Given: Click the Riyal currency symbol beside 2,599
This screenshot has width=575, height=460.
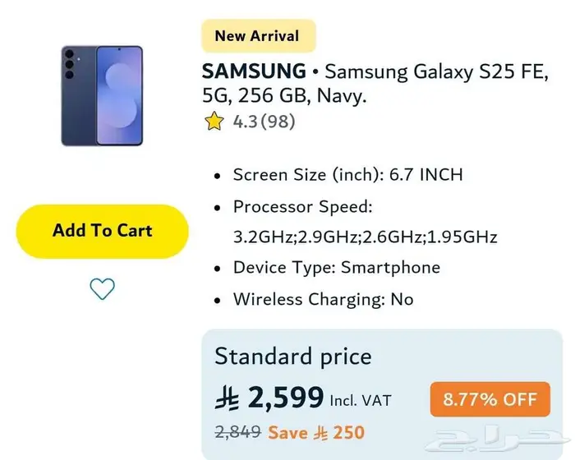Looking at the screenshot, I should (x=226, y=398).
